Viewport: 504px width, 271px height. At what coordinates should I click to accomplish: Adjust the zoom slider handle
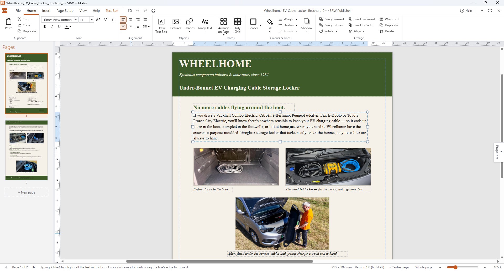pyautogui.click(x=455, y=267)
